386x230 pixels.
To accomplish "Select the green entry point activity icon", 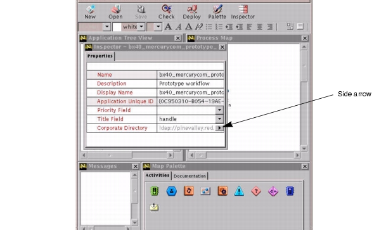I will click(155, 191).
